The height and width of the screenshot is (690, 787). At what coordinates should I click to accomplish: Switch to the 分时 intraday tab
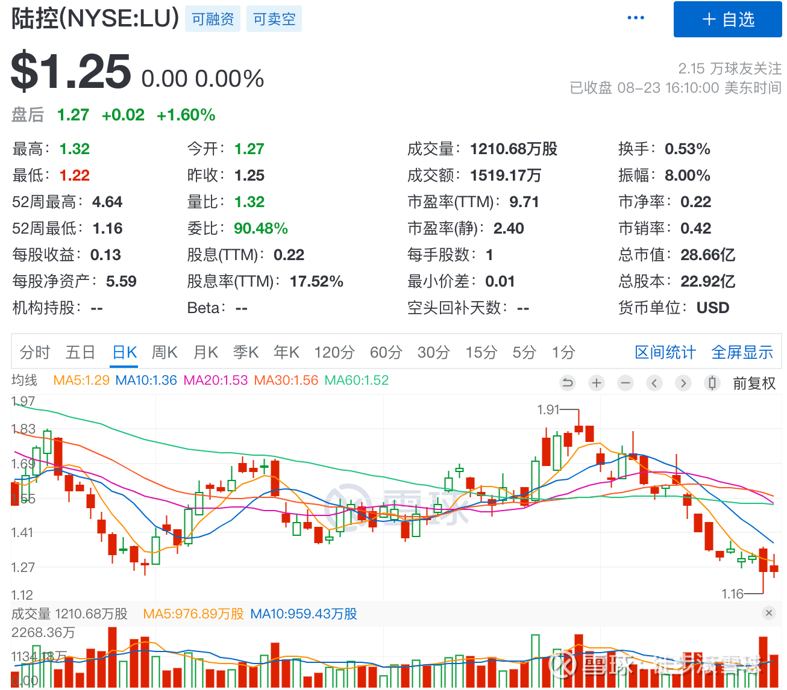(x=34, y=352)
